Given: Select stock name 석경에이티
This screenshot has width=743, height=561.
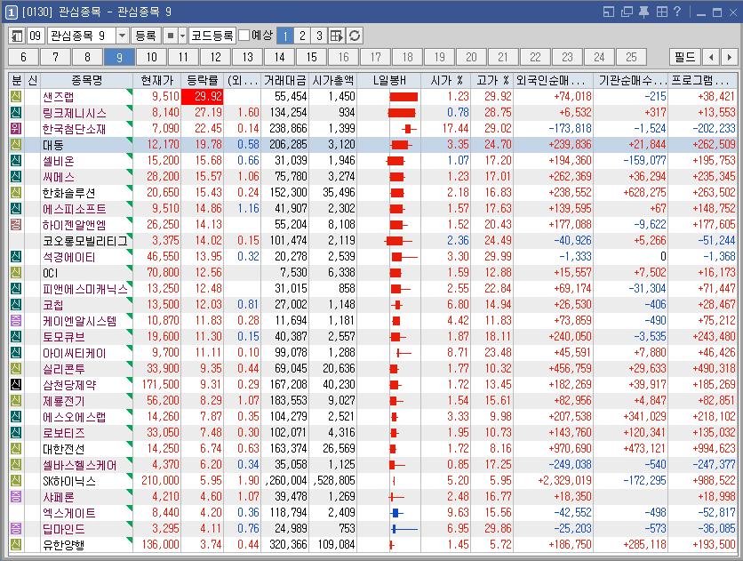Looking at the screenshot, I should (x=69, y=257).
